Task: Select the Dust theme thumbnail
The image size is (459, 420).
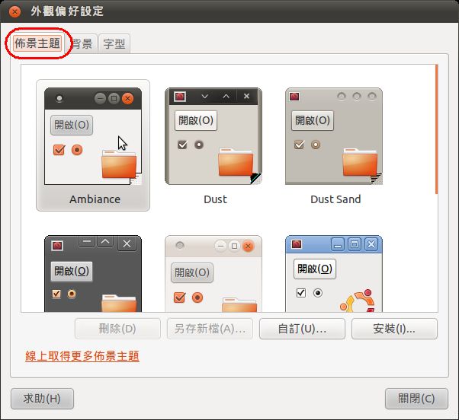Action: tap(213, 136)
